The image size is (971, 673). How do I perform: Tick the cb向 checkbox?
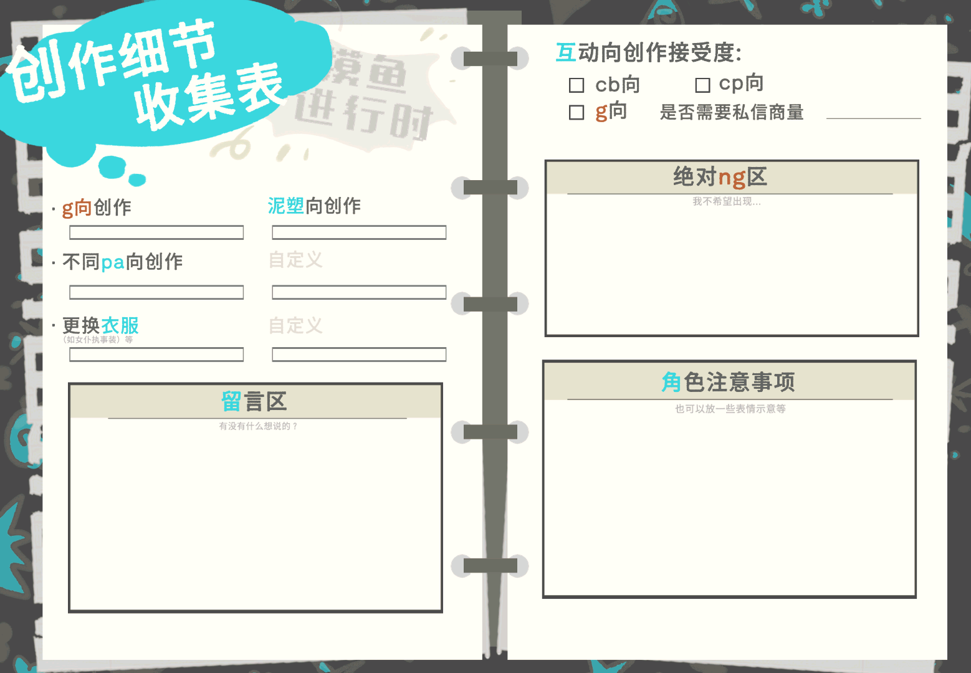click(576, 85)
